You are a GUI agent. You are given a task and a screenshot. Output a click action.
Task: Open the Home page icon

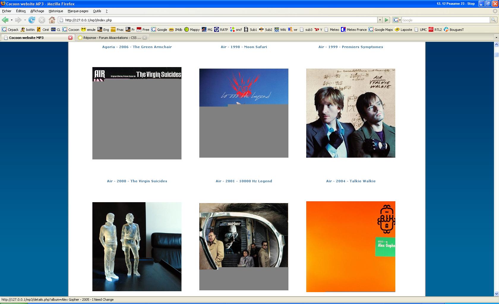point(52,20)
